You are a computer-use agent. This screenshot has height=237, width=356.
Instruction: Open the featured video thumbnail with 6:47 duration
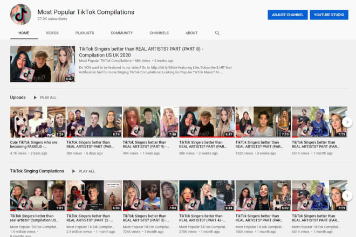(43, 64)
